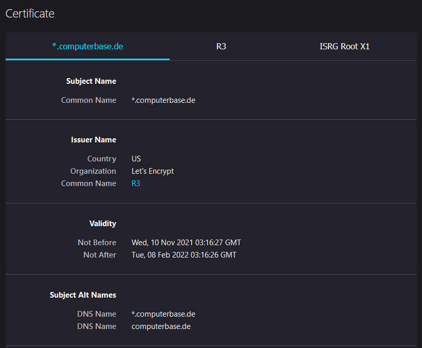Screen dimensions: 422x348
Task: Switch to the R3 certificate tab
Action: 221,46
